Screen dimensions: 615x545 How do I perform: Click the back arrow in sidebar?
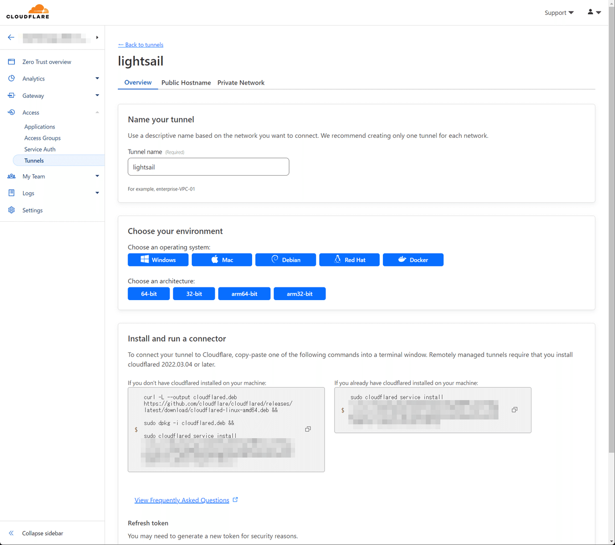point(11,37)
